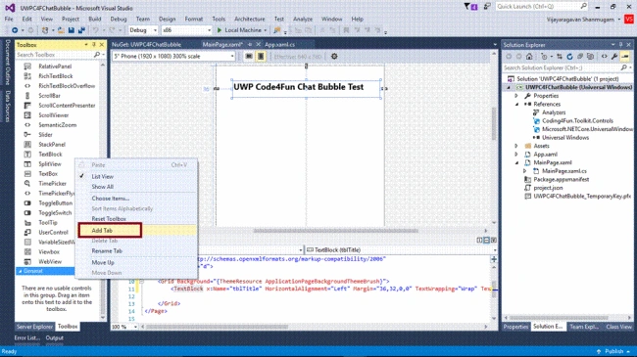Open Properties wrench icon in Solution Explorer
Screen dimensions: 637x357
coord(614,57)
